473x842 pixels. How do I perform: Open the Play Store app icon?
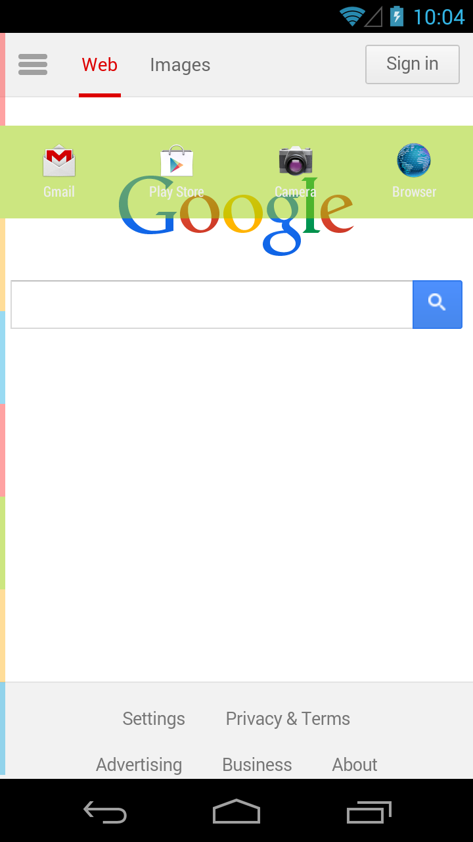(x=177, y=161)
